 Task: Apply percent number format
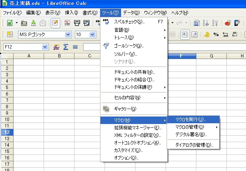tap(216, 35)
